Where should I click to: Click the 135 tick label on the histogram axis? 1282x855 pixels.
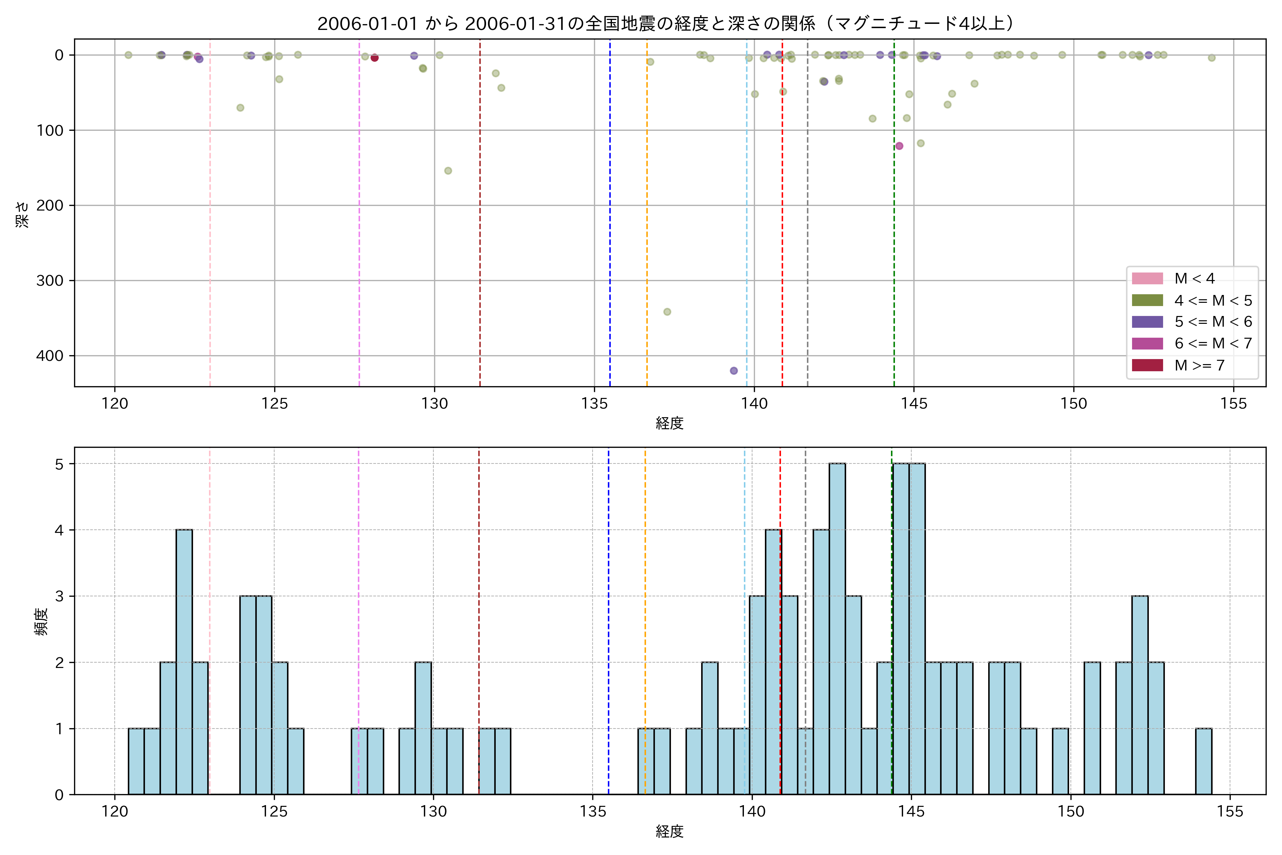pos(593,812)
